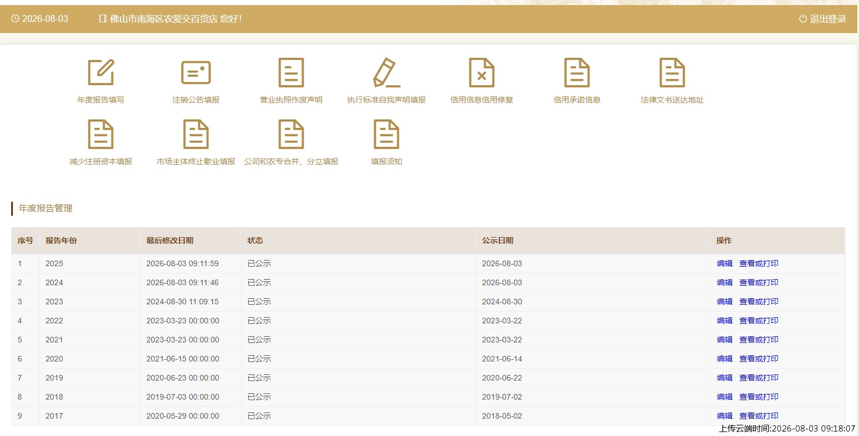
Task: Click the 信用承诺信息 label text
Action: 577,100
